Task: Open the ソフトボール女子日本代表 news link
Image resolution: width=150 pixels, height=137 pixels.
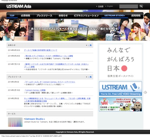Action: click(x=56, y=66)
